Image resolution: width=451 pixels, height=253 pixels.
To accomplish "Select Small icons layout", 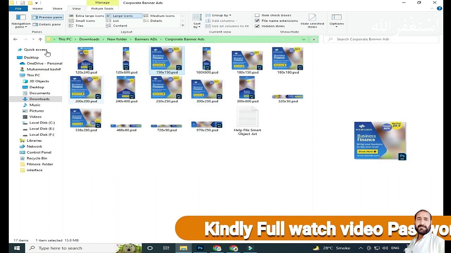I will (82, 21).
